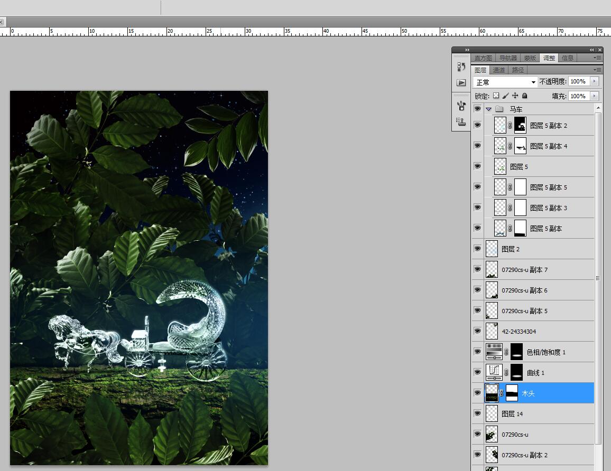The width and height of the screenshot is (611, 471).
Task: Hide the 图层 5 副本 2 layer
Action: [x=477, y=125]
